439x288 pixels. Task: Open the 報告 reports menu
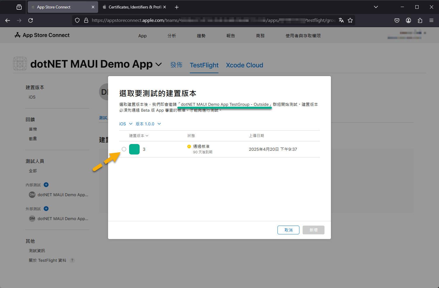pyautogui.click(x=231, y=36)
